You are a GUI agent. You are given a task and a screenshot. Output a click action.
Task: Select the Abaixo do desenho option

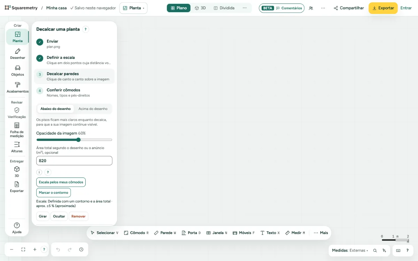point(55,109)
